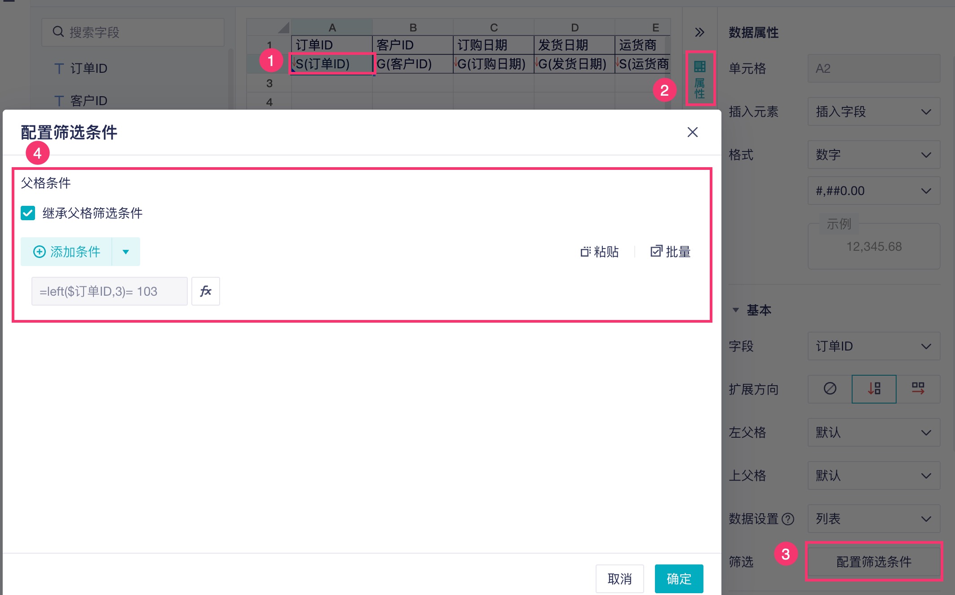
Task: Click column header B
Action: pos(413,27)
